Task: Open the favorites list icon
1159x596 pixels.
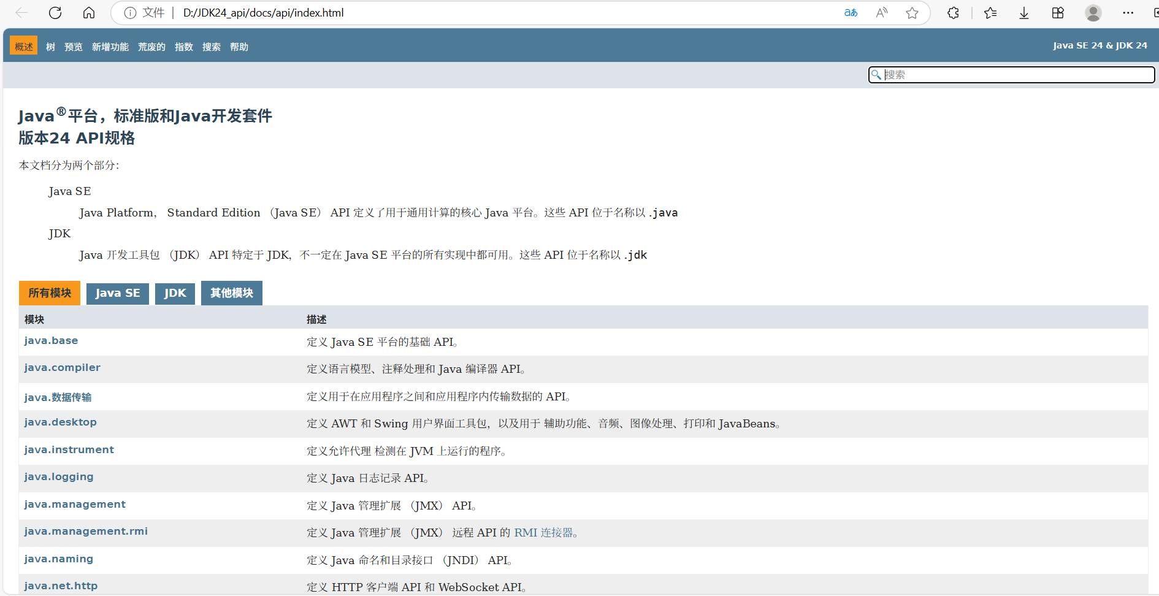Action: tap(990, 13)
